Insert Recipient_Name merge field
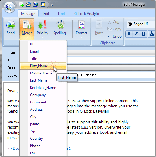Image resolution: width=156 pixels, height=157 pixels. (x=43, y=88)
